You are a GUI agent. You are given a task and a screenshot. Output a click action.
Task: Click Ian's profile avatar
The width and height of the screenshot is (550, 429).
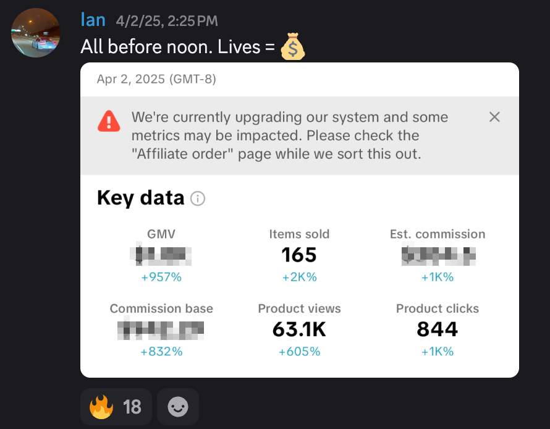click(x=36, y=33)
